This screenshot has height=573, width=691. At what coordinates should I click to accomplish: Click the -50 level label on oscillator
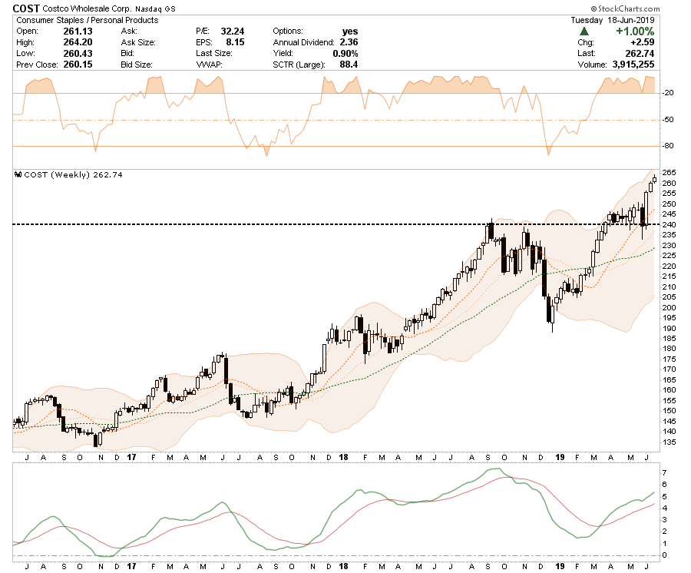tap(668, 120)
